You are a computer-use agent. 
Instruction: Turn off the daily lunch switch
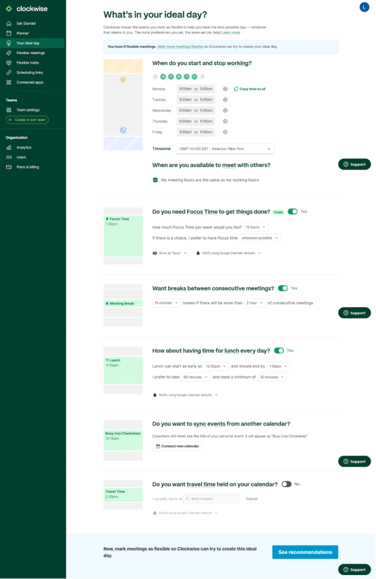(279, 350)
